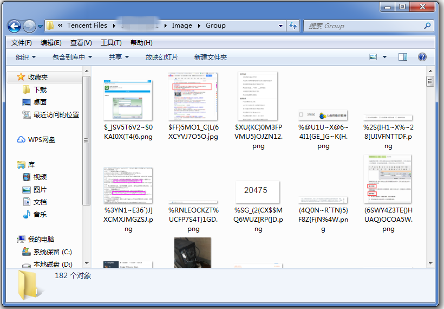Open the 工具(T) menu

111,43
